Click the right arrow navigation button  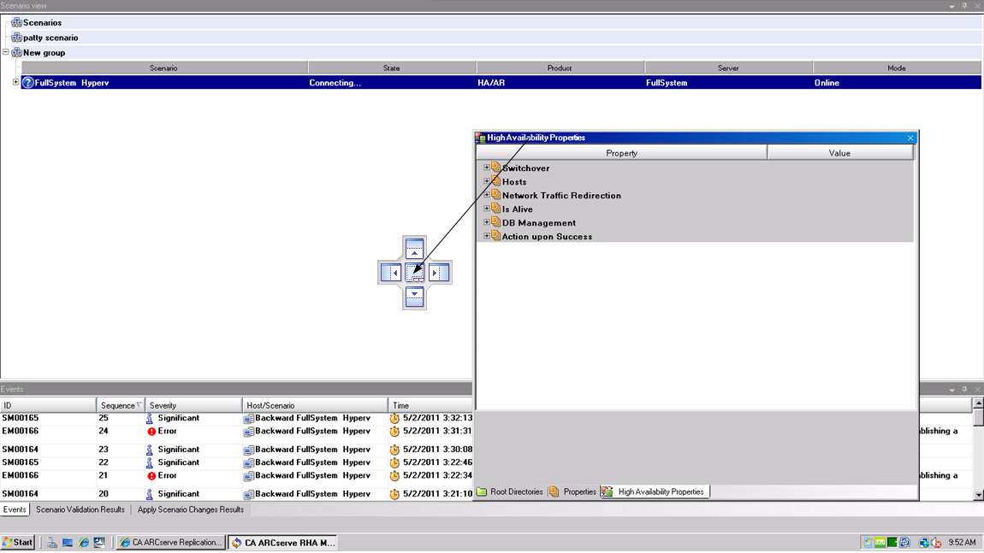pyautogui.click(x=437, y=272)
